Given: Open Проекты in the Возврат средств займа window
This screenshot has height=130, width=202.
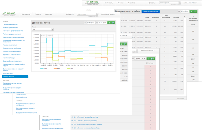Looking at the screenshot, I should click(x=121, y=3).
